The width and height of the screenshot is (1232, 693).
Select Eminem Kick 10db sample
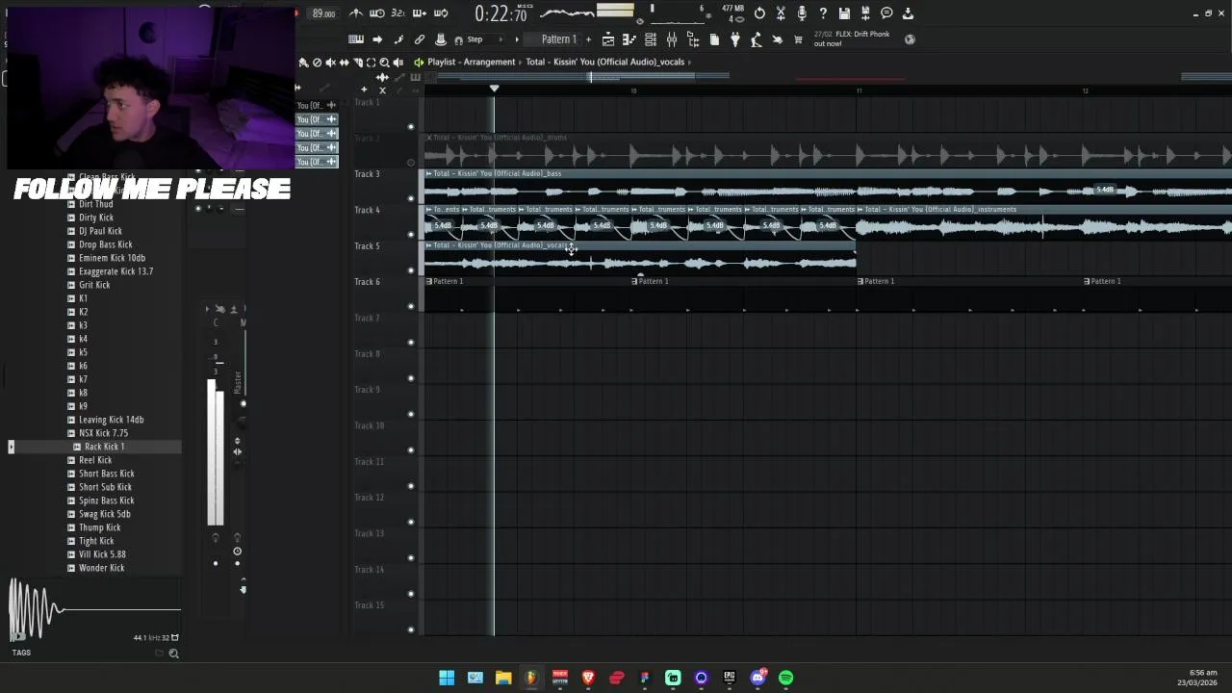click(112, 258)
